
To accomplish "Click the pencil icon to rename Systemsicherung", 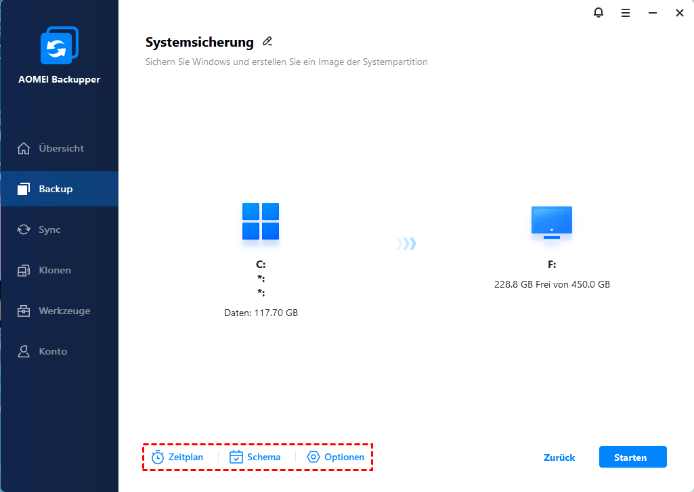I will coord(267,41).
